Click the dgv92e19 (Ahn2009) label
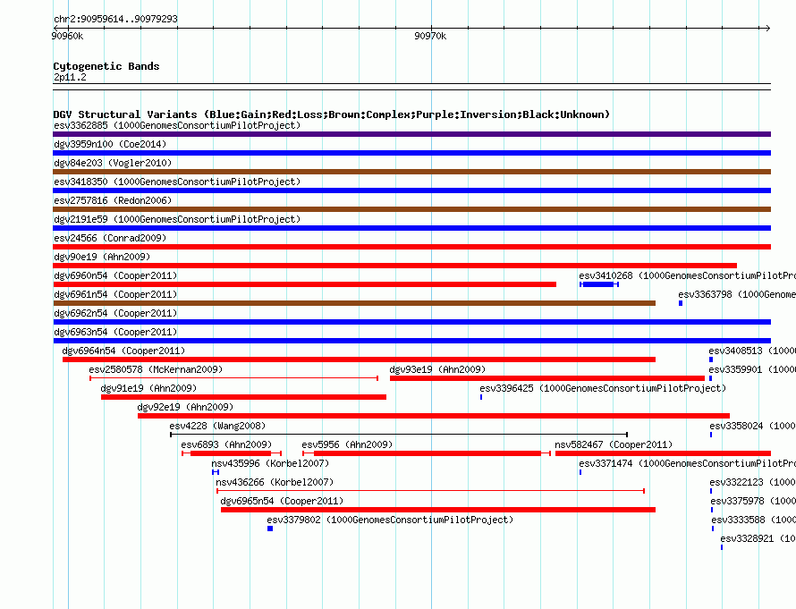 pos(185,407)
